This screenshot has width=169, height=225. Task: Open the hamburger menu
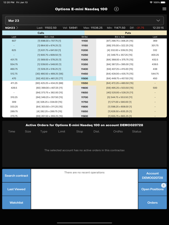[x=164, y=9]
